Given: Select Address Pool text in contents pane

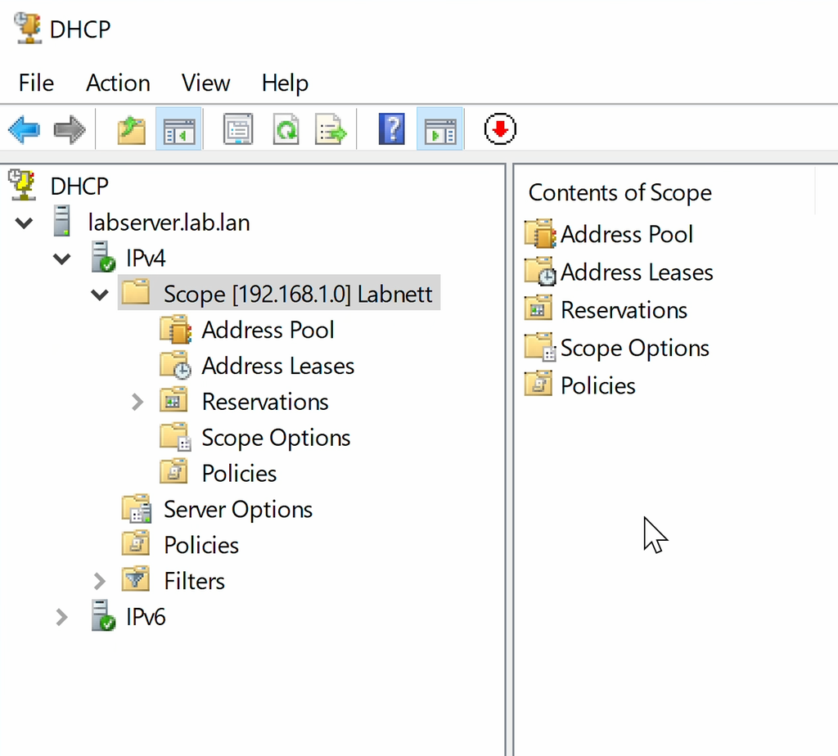Looking at the screenshot, I should (x=626, y=234).
